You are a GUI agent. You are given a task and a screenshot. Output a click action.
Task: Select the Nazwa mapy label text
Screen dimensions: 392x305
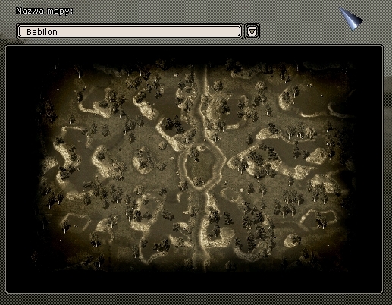(x=45, y=11)
